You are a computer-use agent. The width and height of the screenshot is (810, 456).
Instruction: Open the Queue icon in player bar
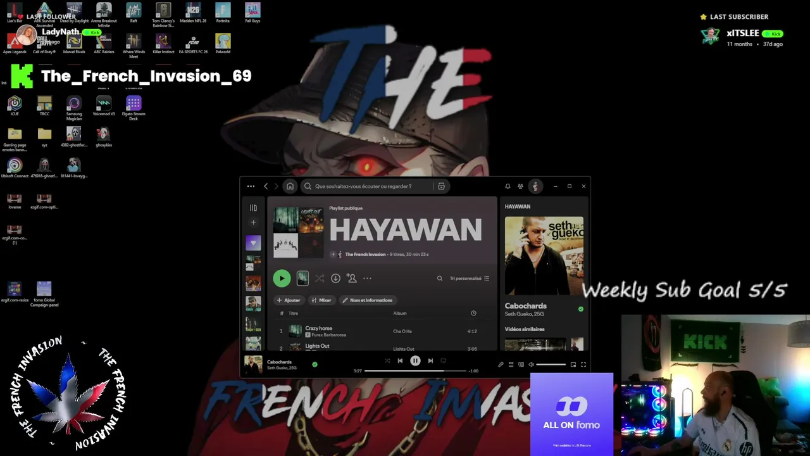point(511,365)
